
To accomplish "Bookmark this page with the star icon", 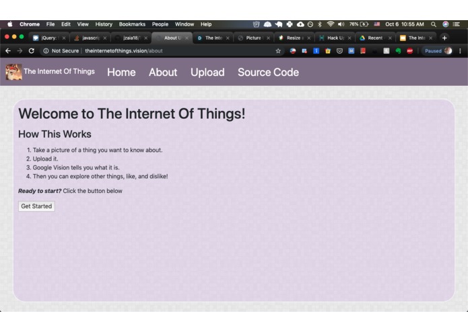I will click(278, 51).
